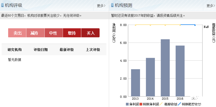
Task: Select the 中性 rating segment
Action: (54, 33)
